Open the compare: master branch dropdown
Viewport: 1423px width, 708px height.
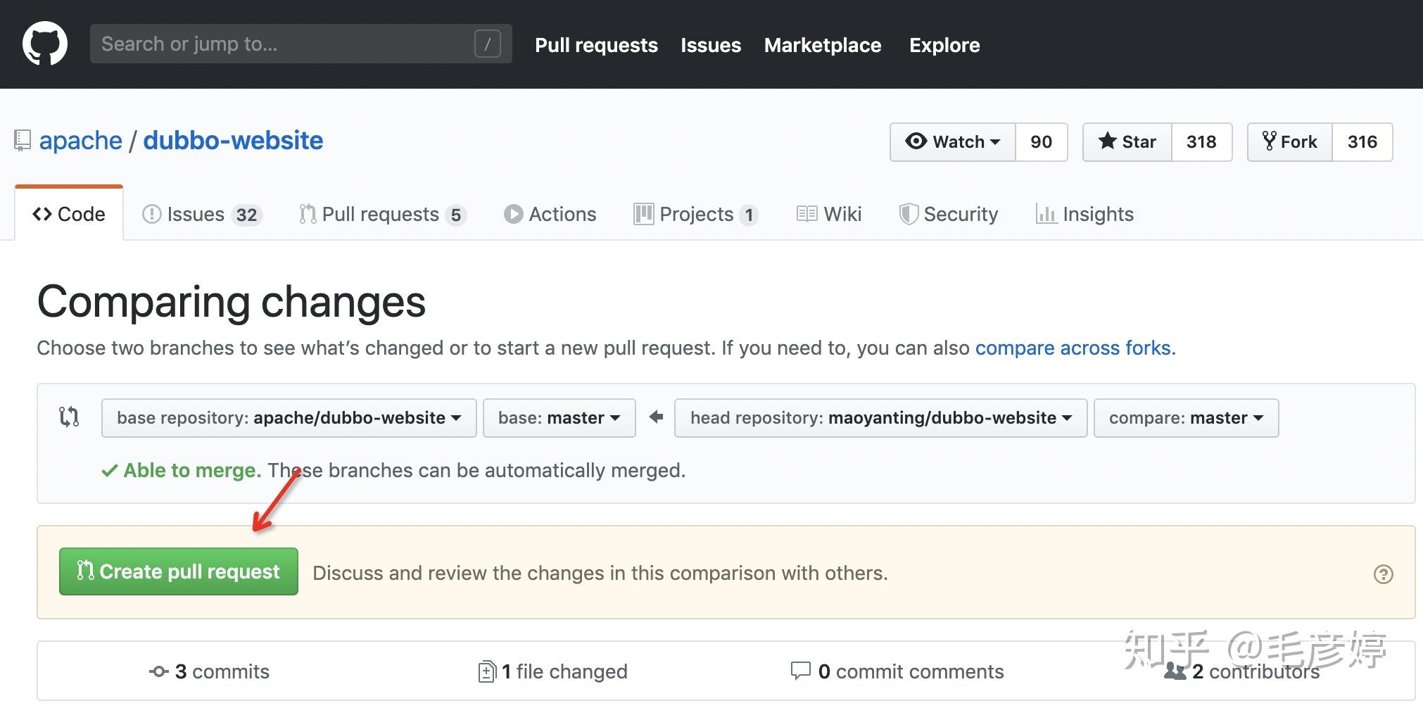pyautogui.click(x=1186, y=418)
